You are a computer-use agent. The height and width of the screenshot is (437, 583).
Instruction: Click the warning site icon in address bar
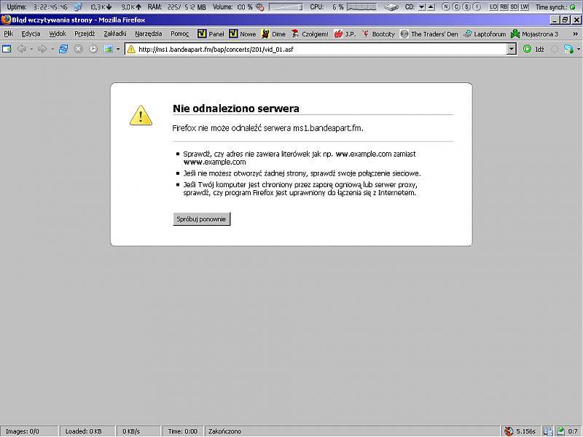[131, 49]
